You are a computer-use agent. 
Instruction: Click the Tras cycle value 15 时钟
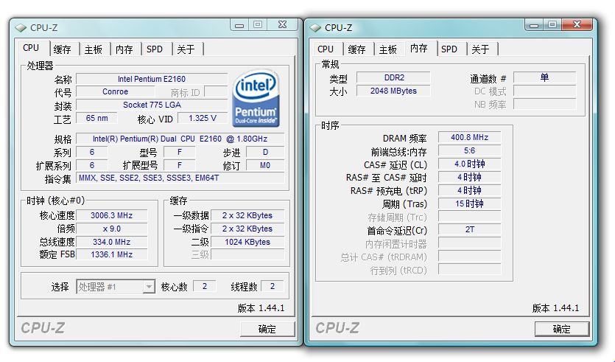pos(469,203)
